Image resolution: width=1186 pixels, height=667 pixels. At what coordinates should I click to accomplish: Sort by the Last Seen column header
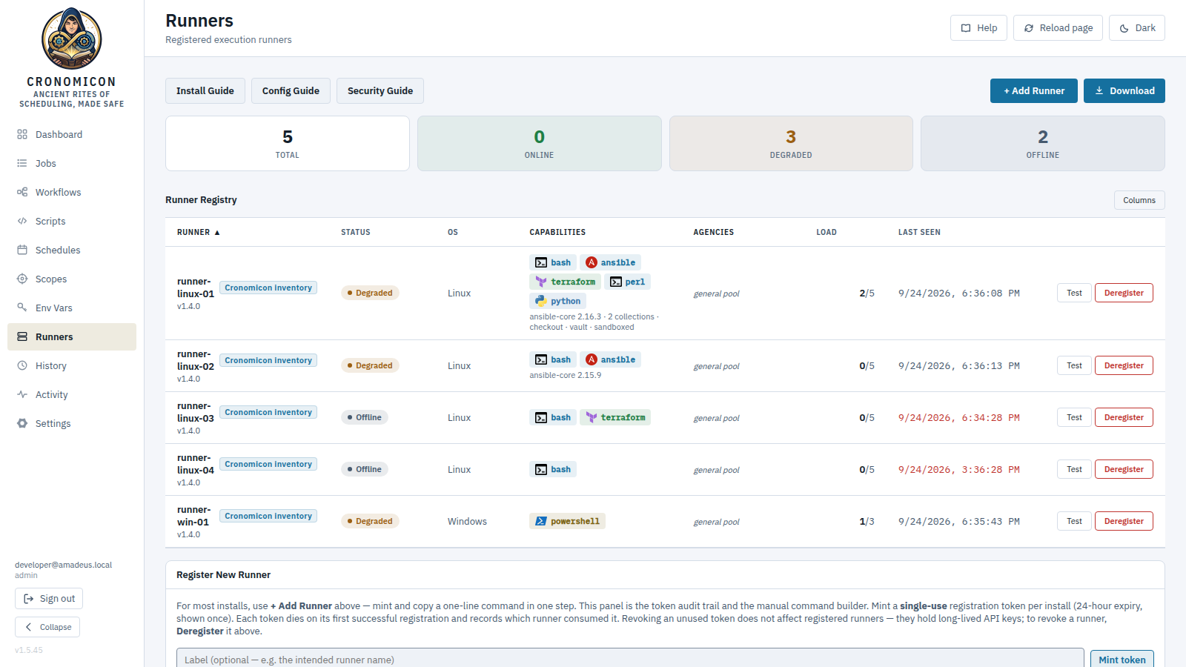coord(919,232)
